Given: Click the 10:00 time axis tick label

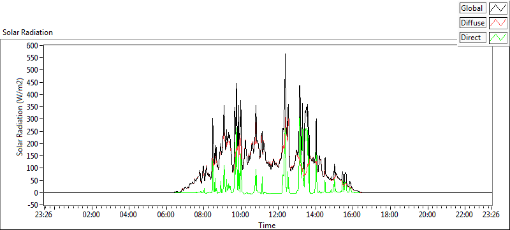Looking at the screenshot, I should pyautogui.click(x=240, y=215).
